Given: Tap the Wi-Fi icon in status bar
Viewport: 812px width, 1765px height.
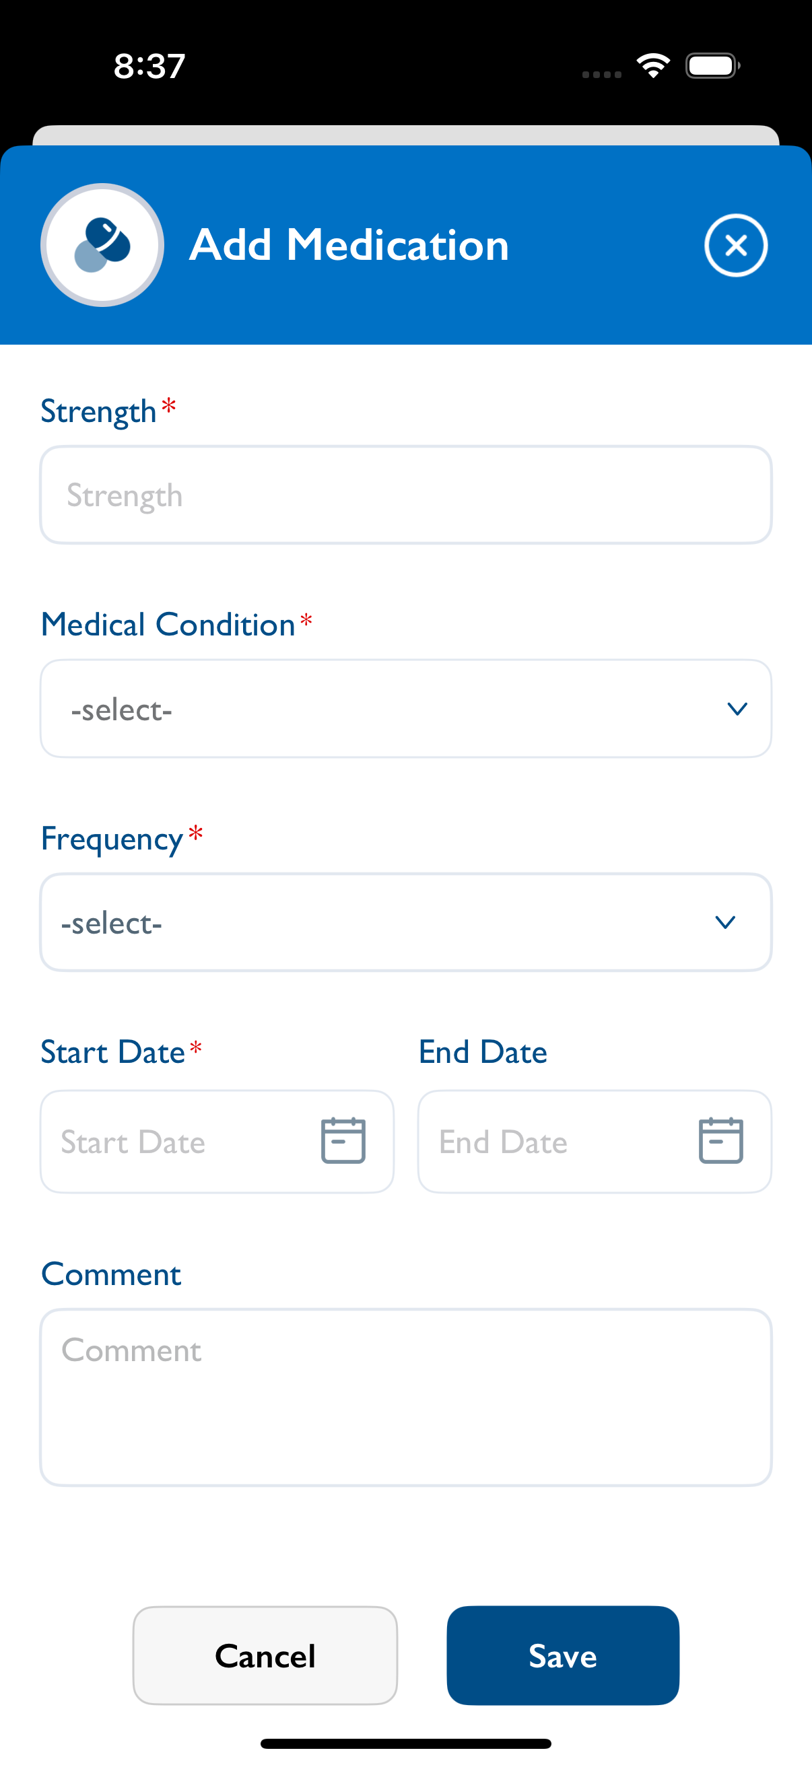Looking at the screenshot, I should click(x=653, y=66).
